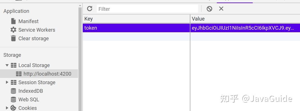Screen dimensions: 300x111
Task: Click the Key column header
Action: (136, 19)
